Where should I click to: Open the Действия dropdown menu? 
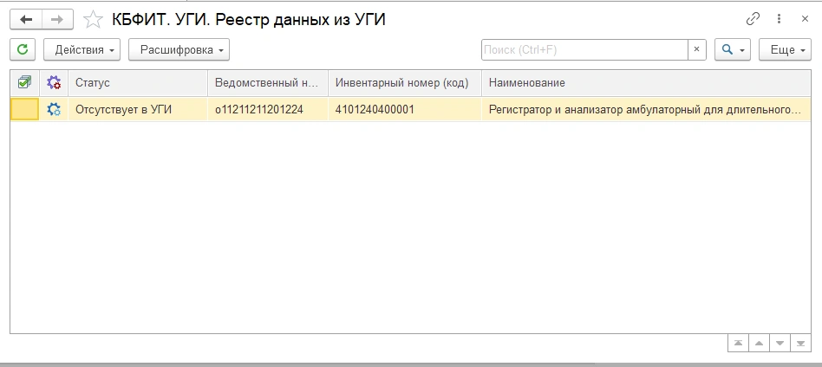coord(82,49)
